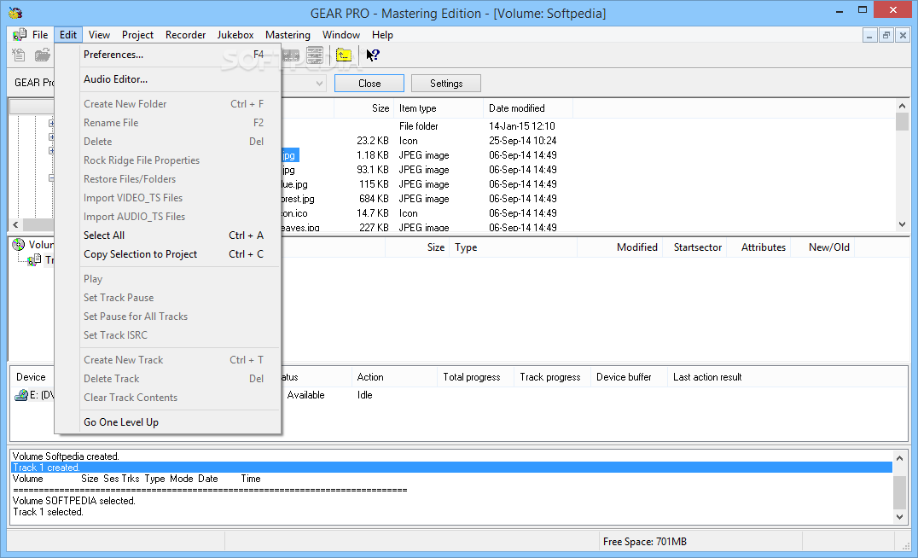
Task: Sort file list by Item type column
Action: [x=439, y=108]
